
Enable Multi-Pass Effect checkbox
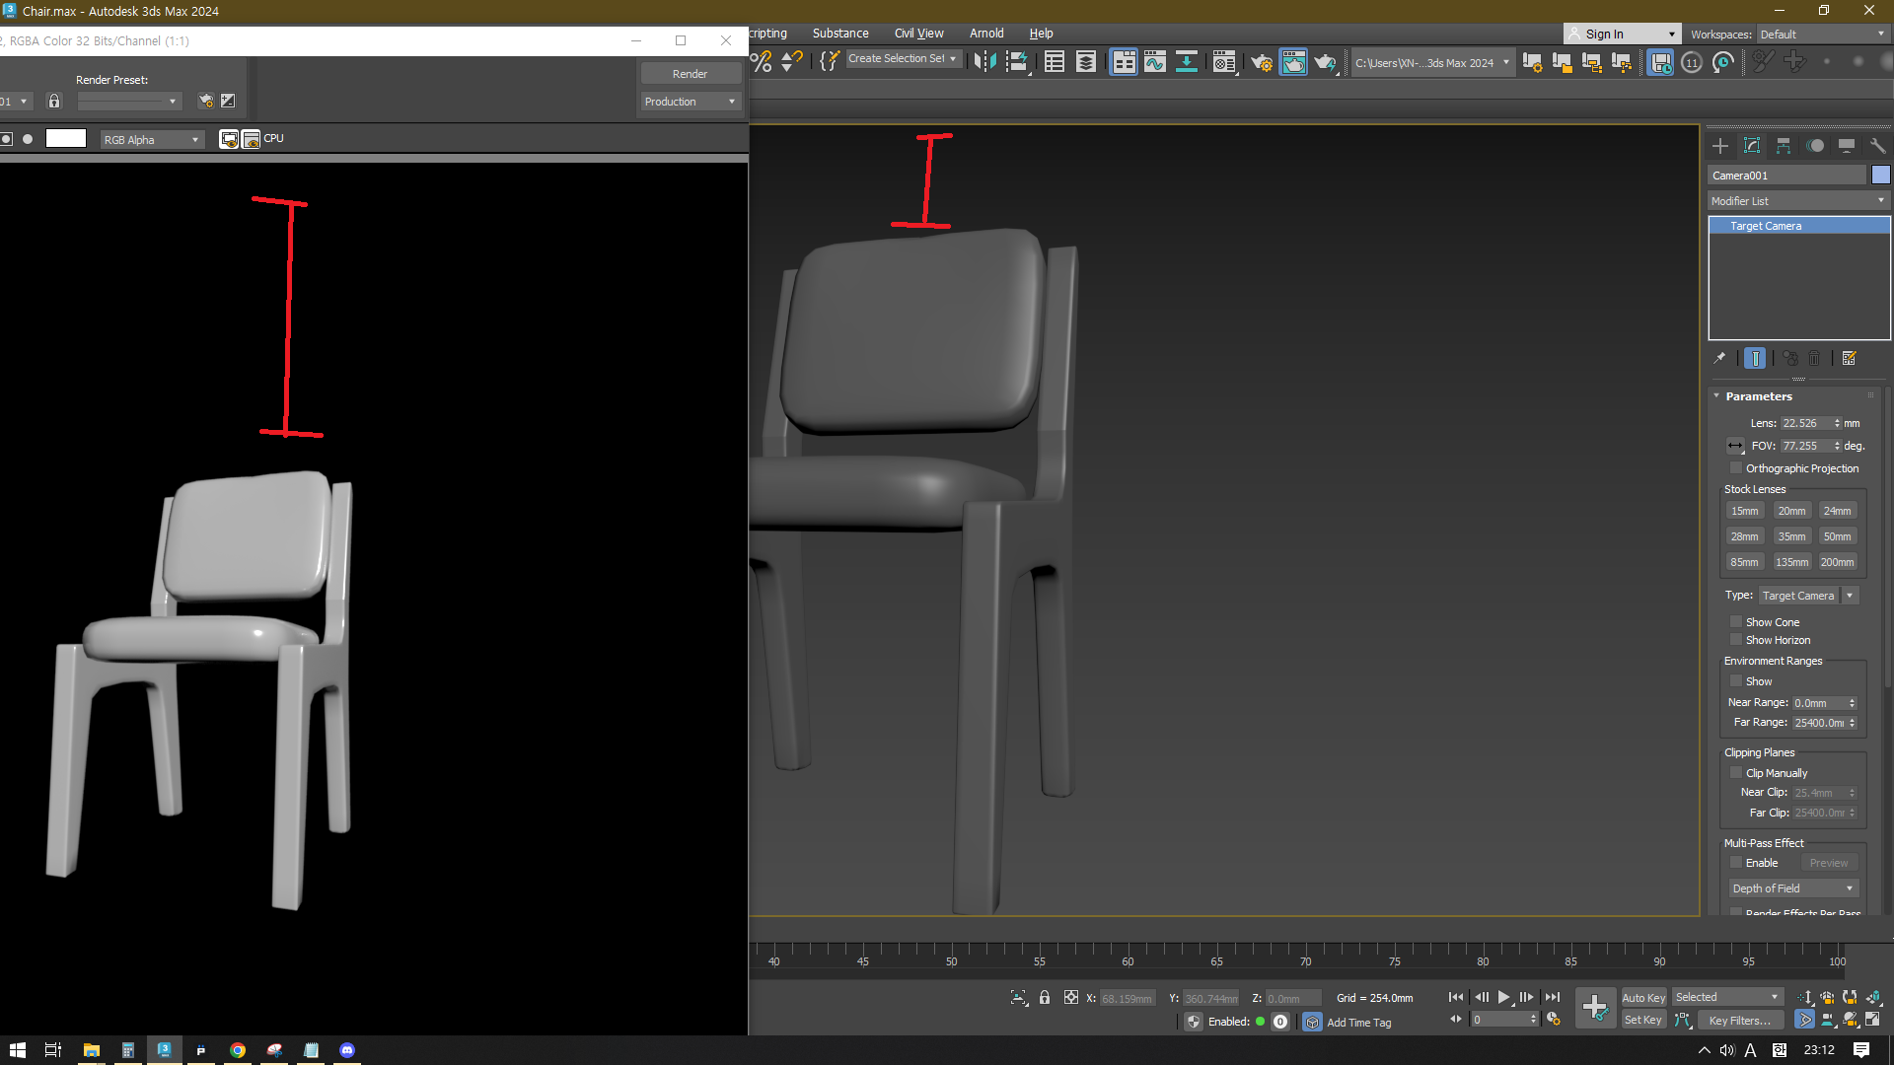click(1736, 863)
